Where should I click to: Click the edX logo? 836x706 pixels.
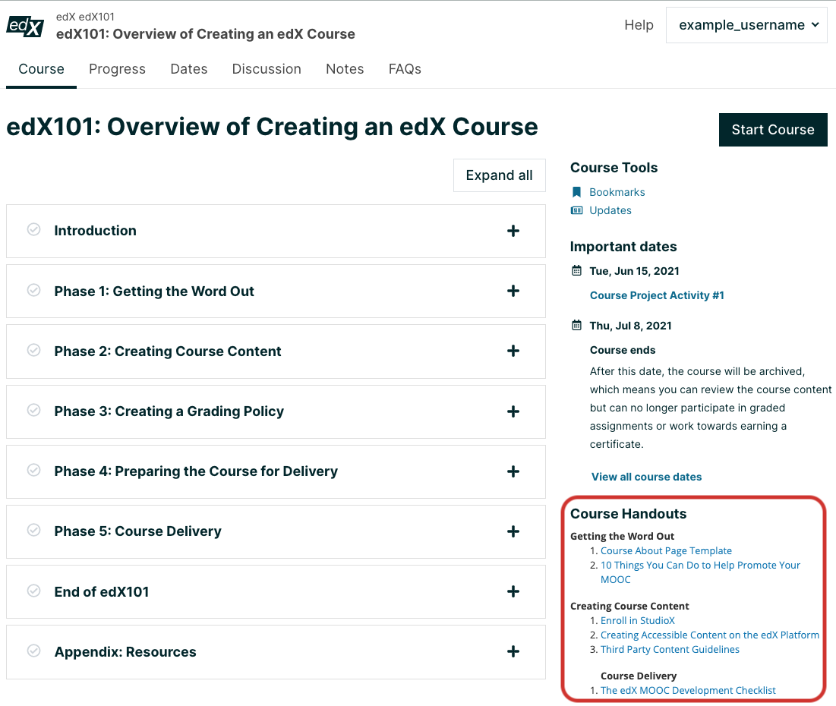24,25
